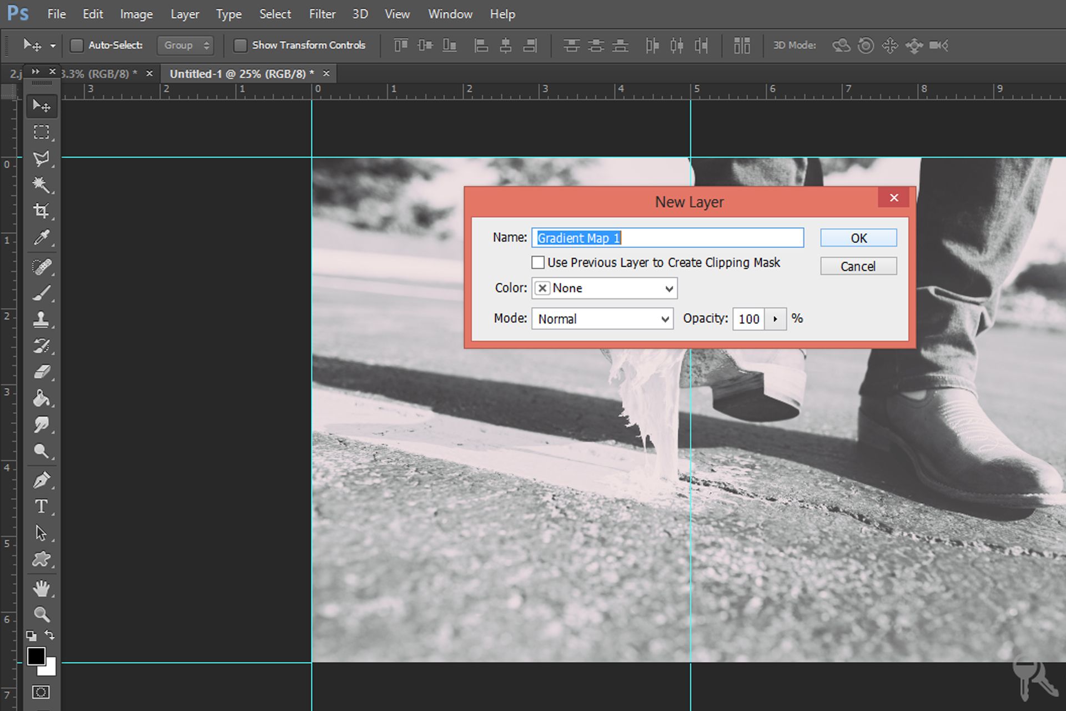Select the Pen tool
Image resolution: width=1066 pixels, height=711 pixels.
pos(41,479)
